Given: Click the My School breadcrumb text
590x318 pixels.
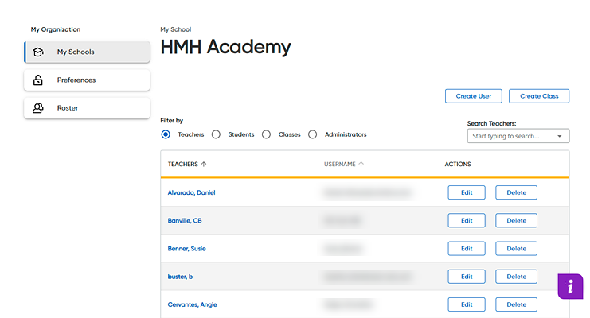Looking at the screenshot, I should (176, 29).
